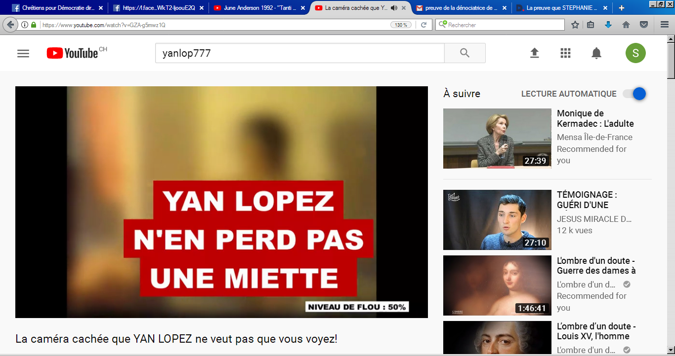This screenshot has height=356, width=675.
Task: Reload the page with the refresh icon
Action: [x=423, y=25]
